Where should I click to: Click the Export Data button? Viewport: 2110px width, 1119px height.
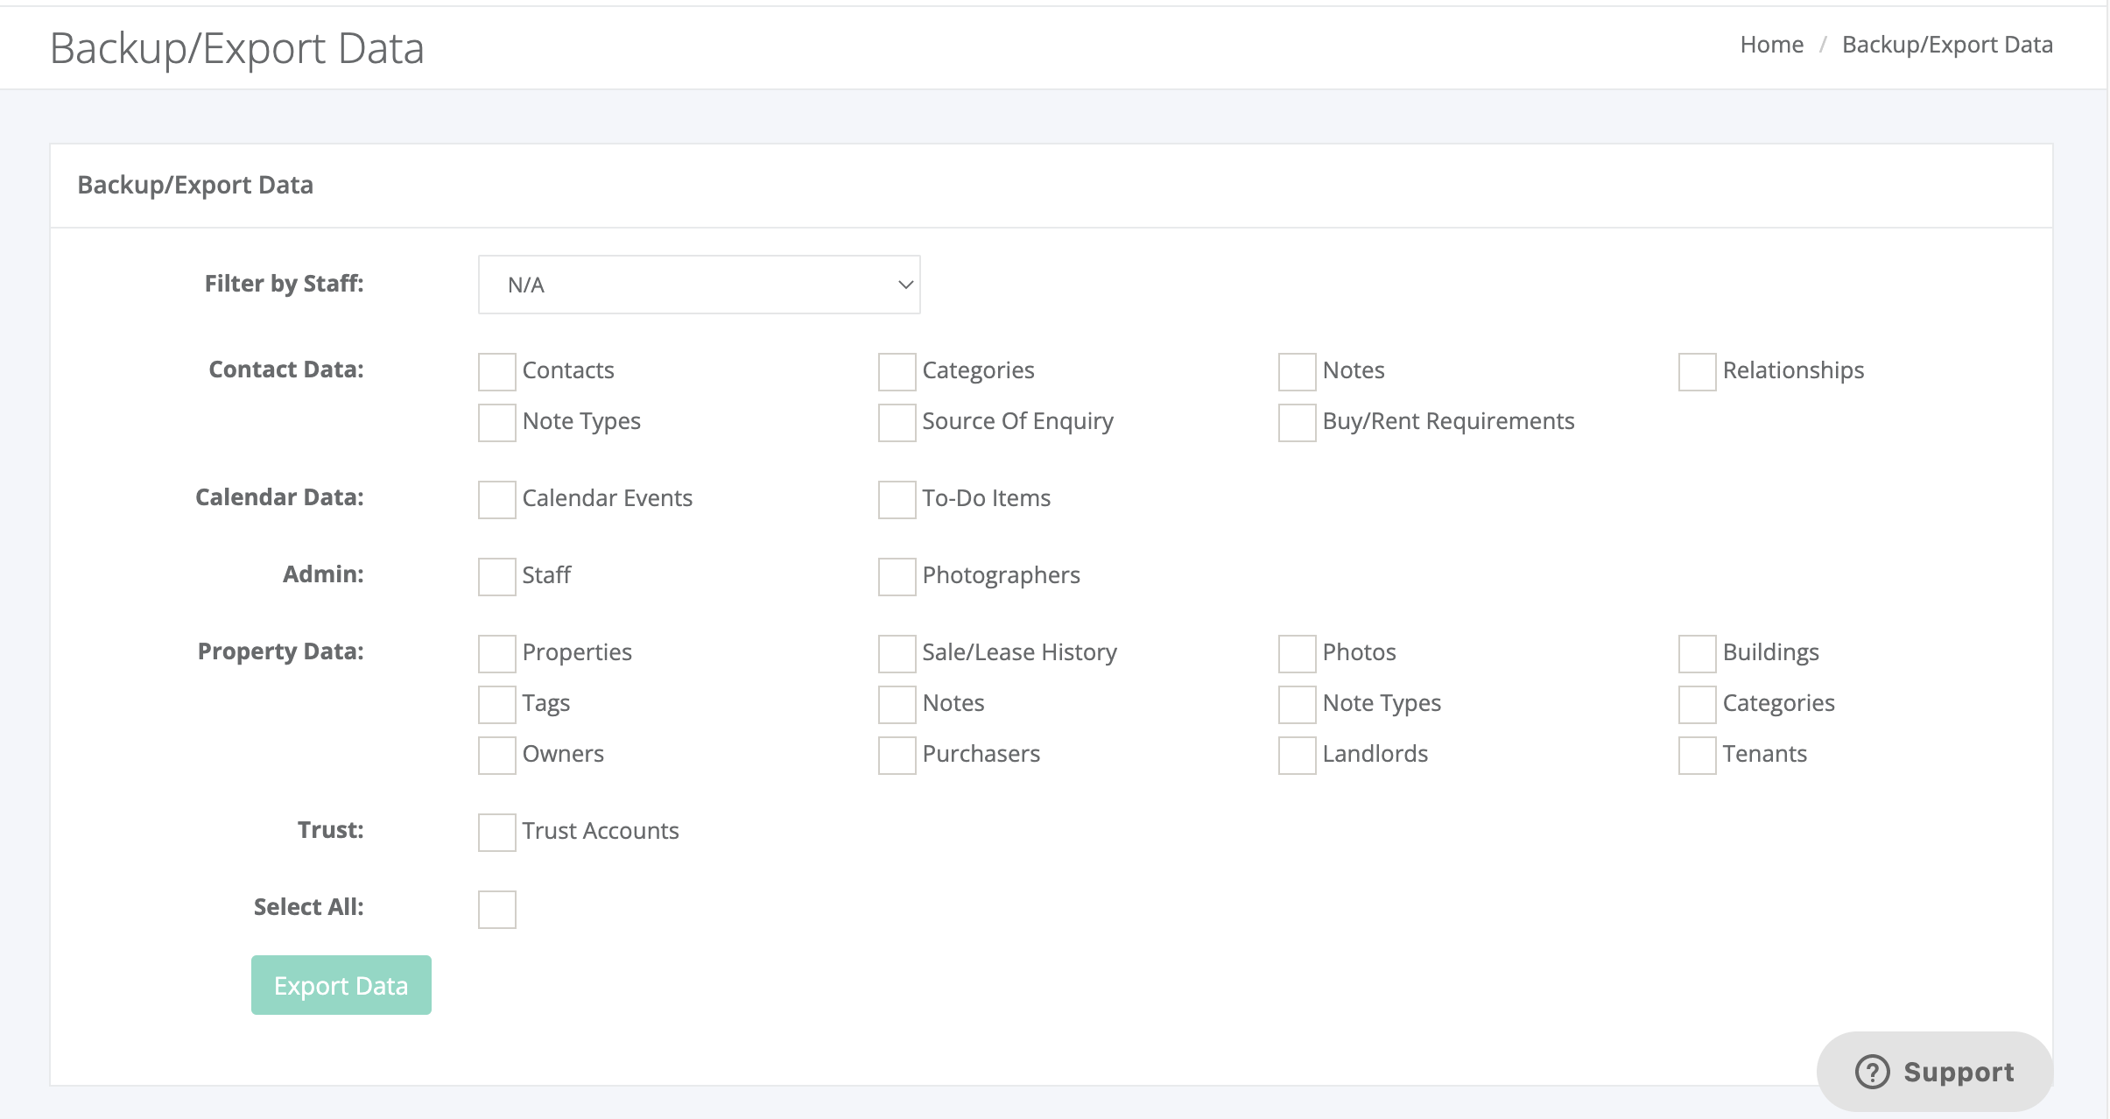click(x=342, y=987)
